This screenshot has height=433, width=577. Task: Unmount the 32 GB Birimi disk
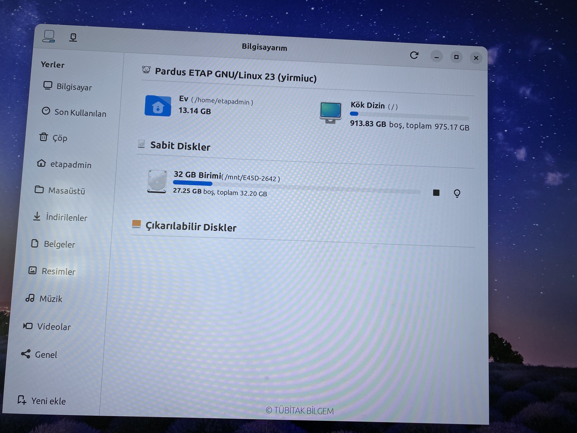436,193
